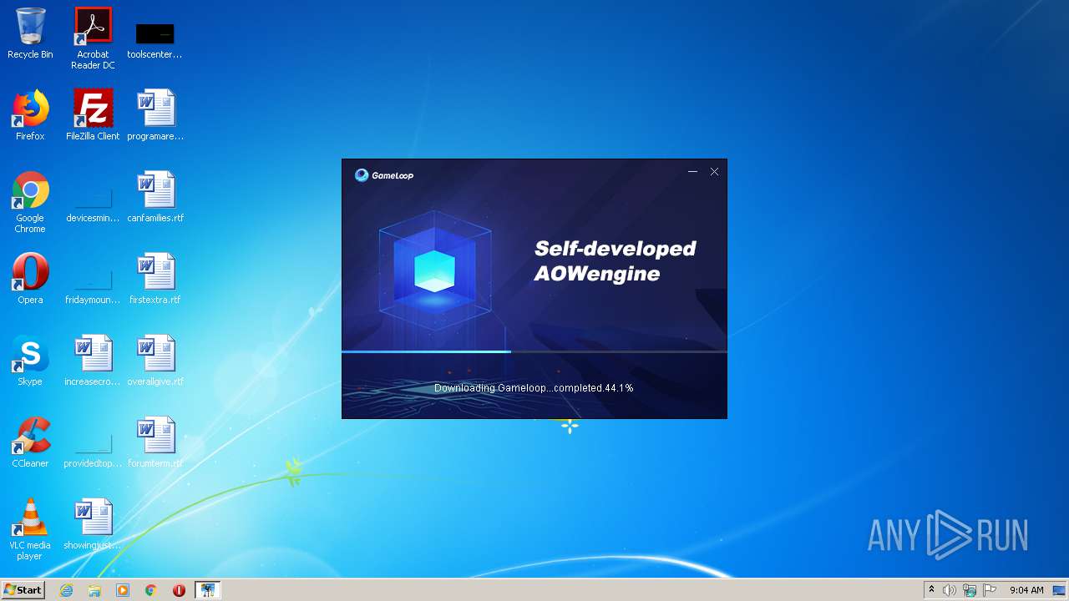
Task: Select the increasecro document icon
Action: tap(93, 361)
